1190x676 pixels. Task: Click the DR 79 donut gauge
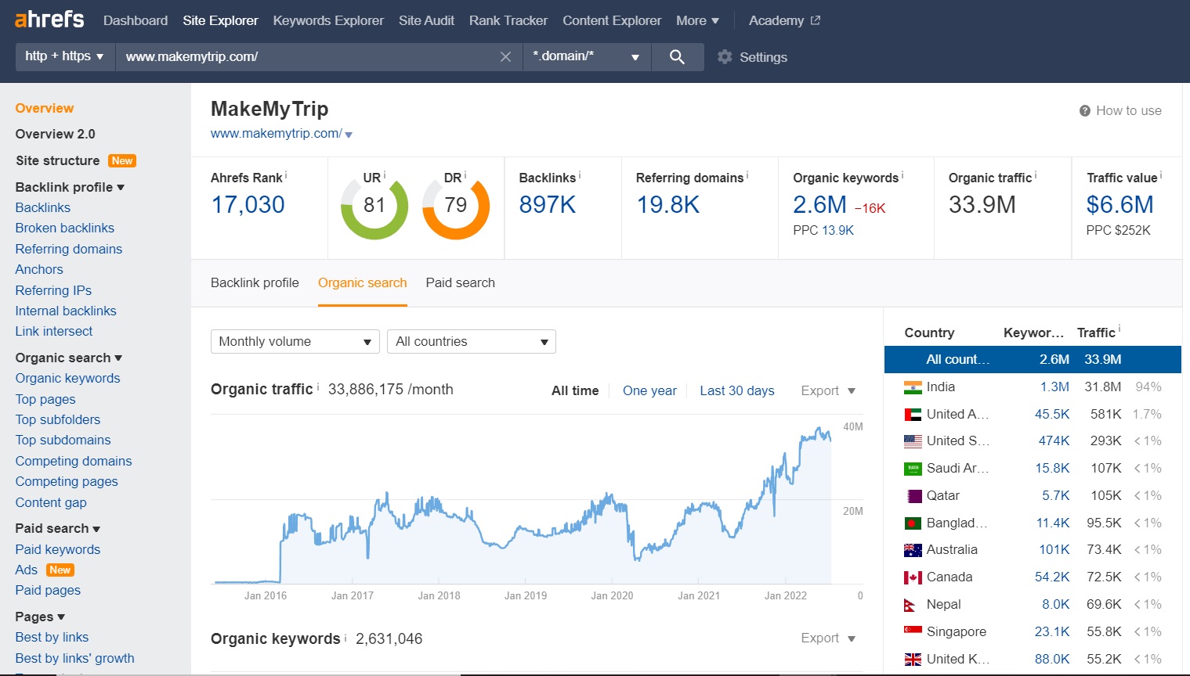coord(456,207)
